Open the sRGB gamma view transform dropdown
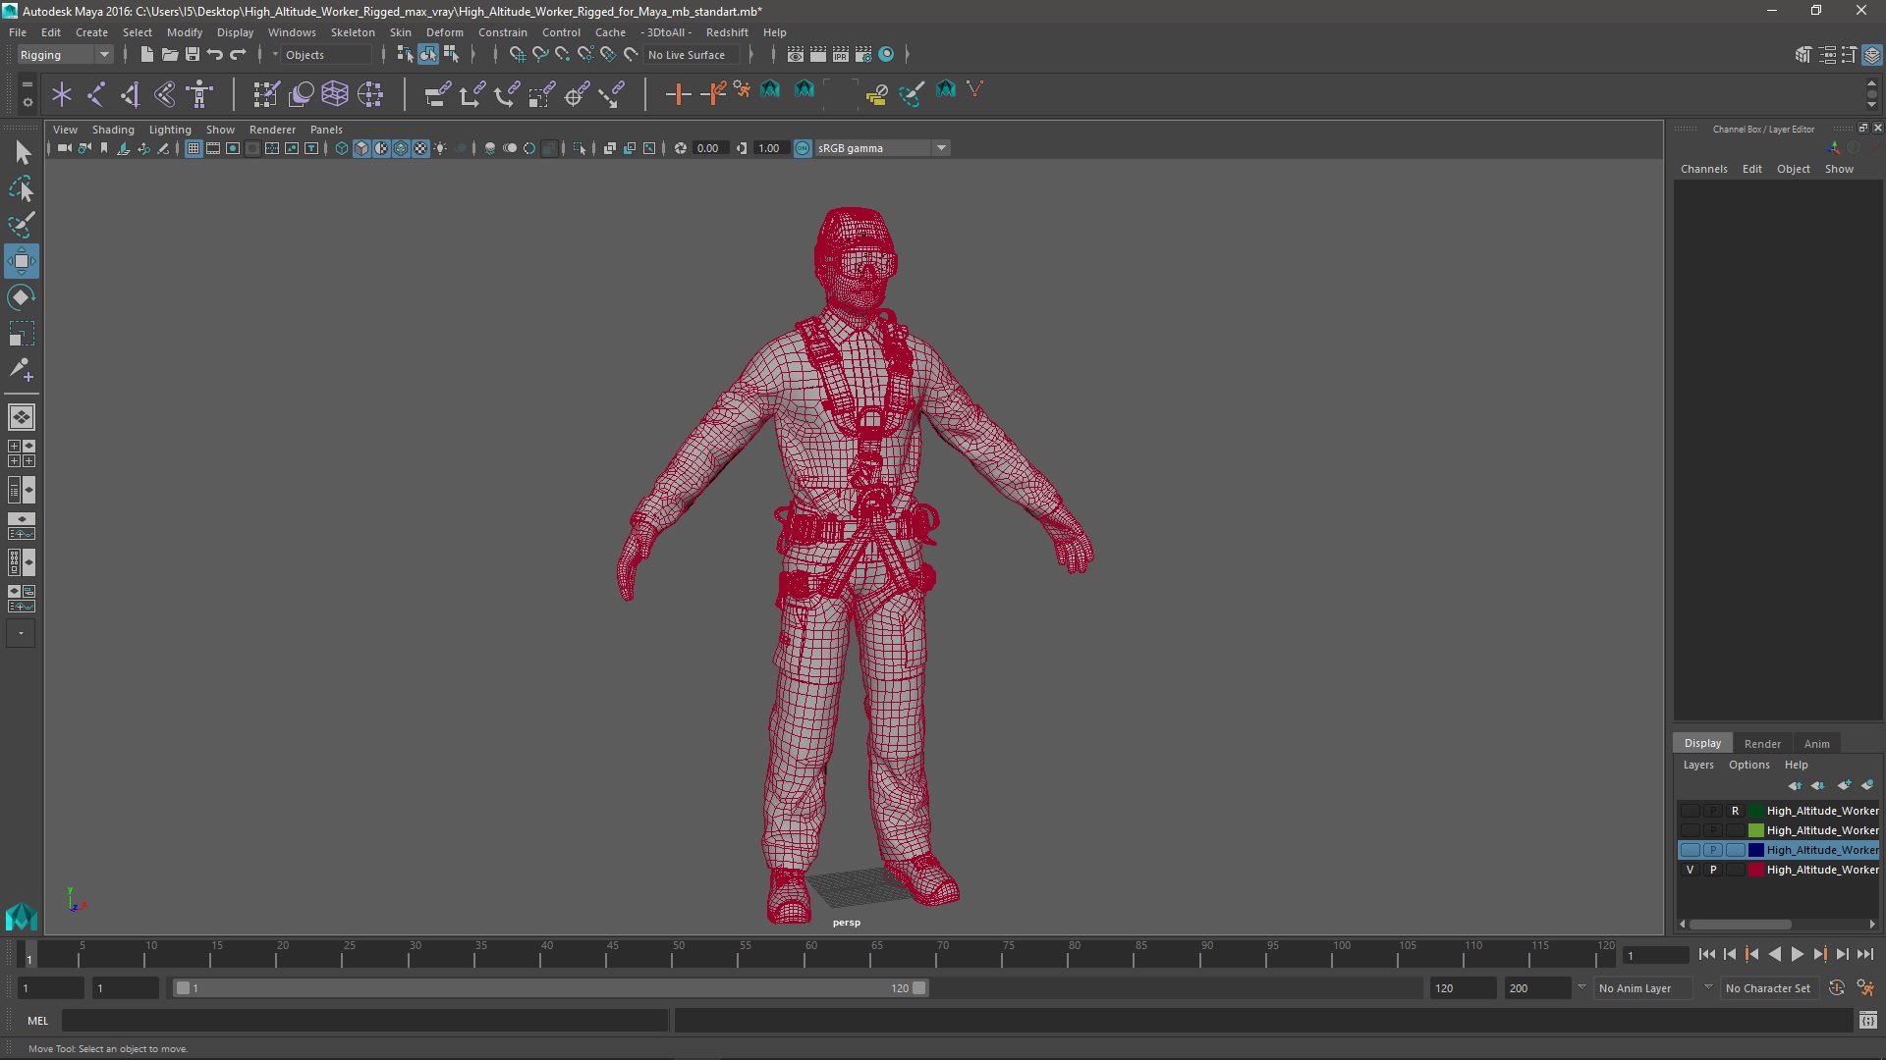 [941, 148]
